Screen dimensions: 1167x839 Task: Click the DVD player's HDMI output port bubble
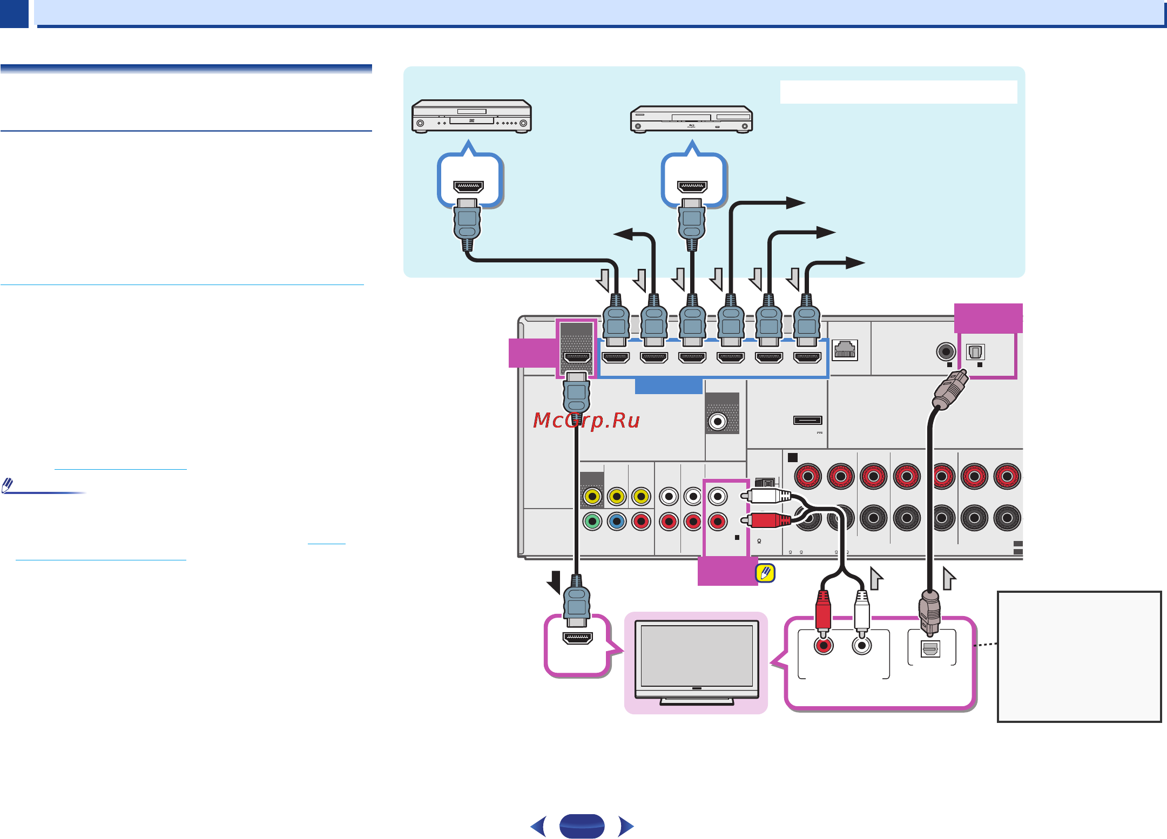point(469,180)
